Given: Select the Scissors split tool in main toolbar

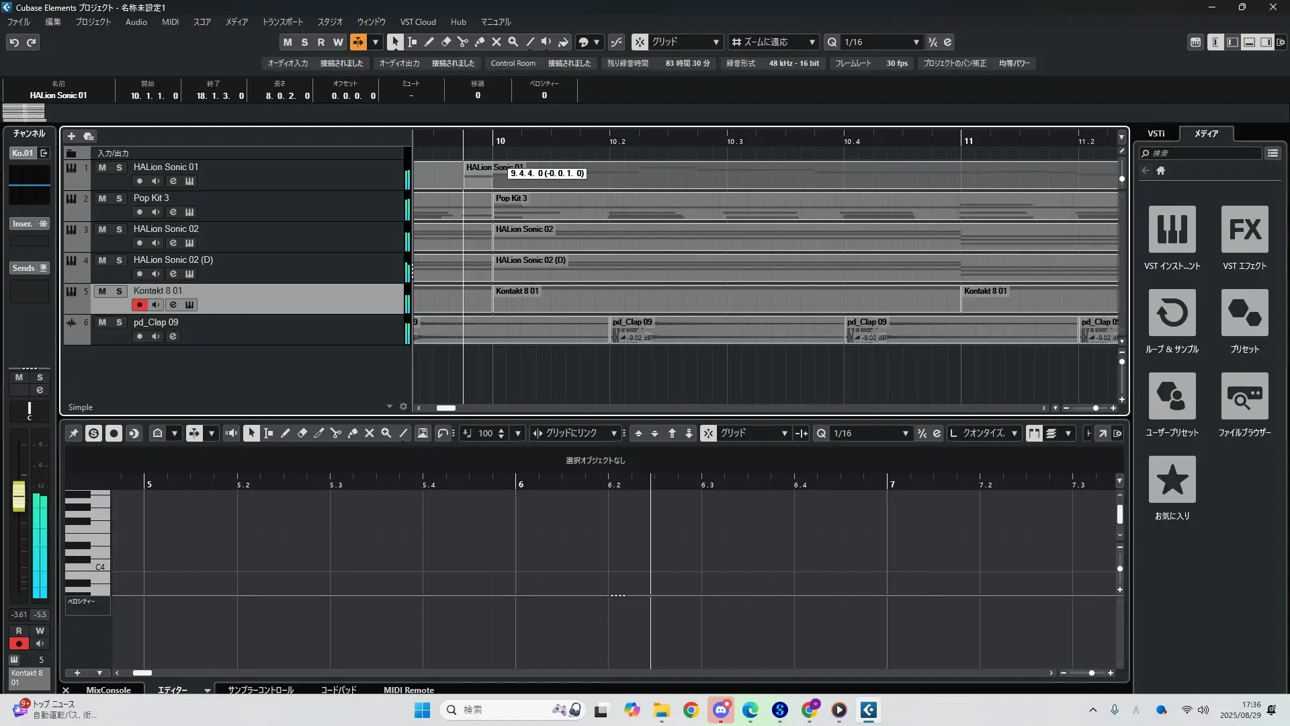Looking at the screenshot, I should (463, 42).
